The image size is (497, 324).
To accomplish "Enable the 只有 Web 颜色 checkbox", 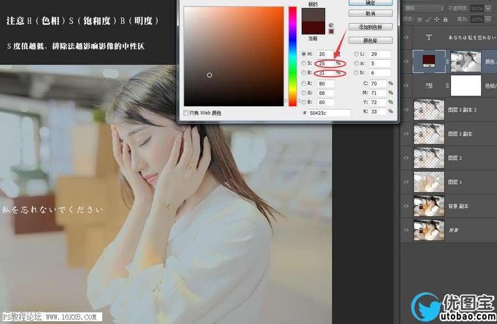I will tap(186, 113).
